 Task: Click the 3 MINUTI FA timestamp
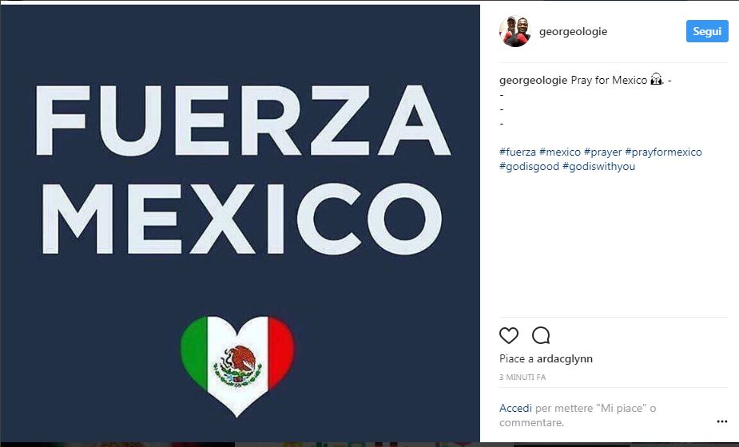pyautogui.click(x=522, y=378)
